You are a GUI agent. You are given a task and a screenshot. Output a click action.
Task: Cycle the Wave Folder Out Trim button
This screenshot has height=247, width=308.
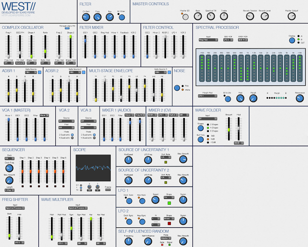200,140
